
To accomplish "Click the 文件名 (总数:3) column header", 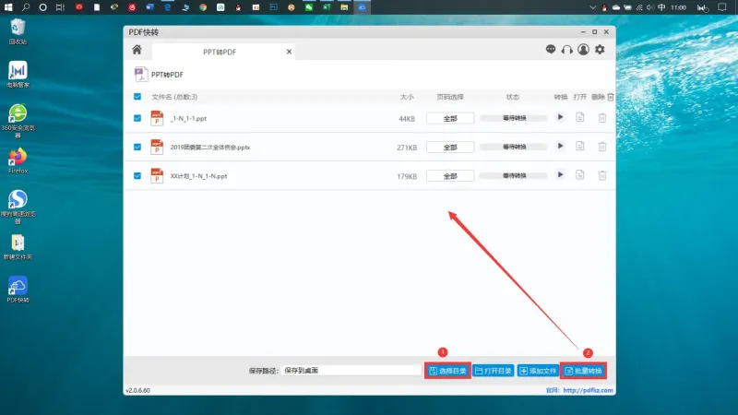I will [x=174, y=97].
